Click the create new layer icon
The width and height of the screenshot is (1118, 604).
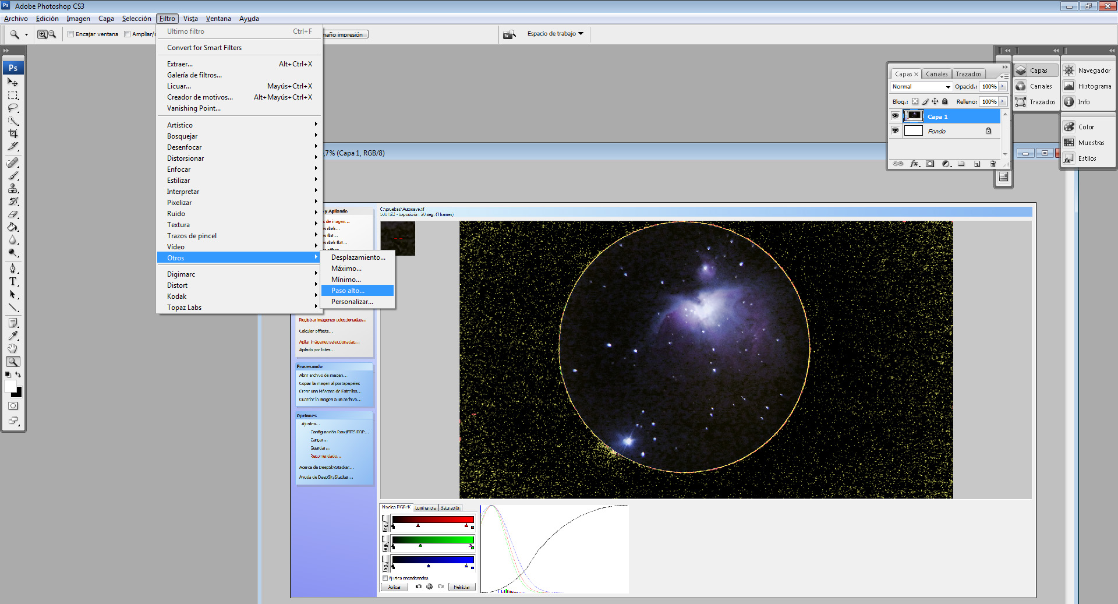(x=977, y=164)
